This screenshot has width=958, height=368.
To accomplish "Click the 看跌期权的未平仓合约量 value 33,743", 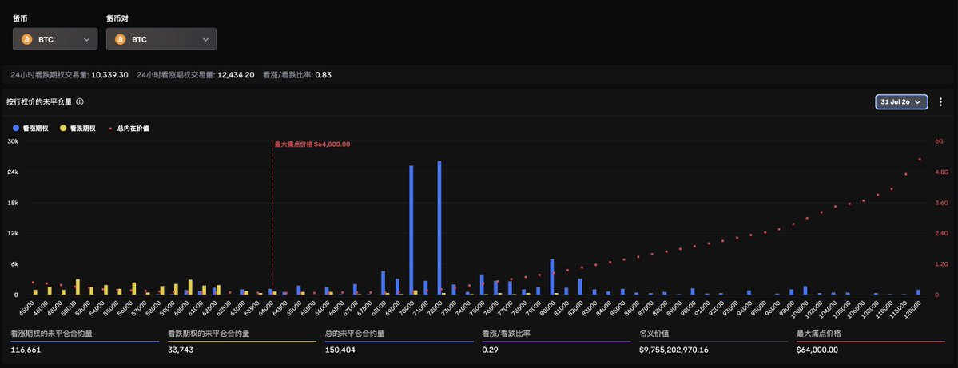I will coord(181,350).
